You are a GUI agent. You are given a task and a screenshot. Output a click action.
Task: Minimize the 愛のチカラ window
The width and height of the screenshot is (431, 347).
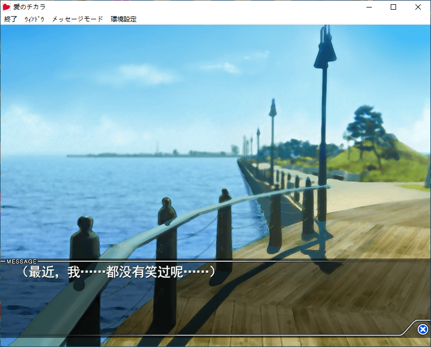pyautogui.click(x=369, y=7)
